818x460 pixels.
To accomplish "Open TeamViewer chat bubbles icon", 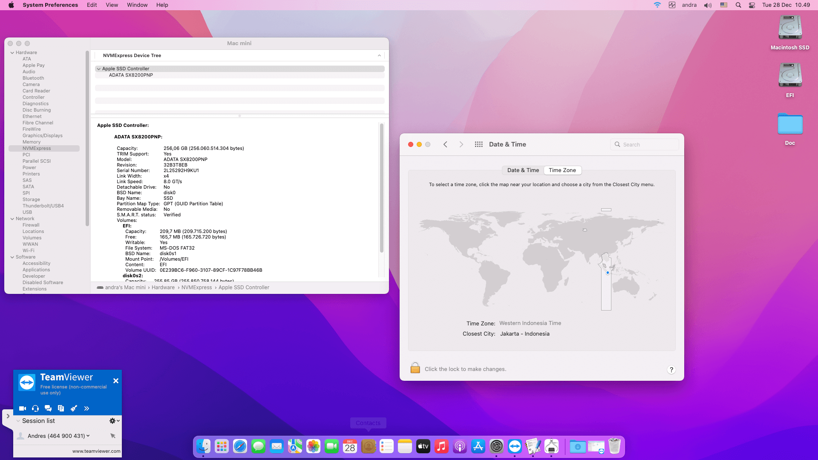I will (48, 408).
